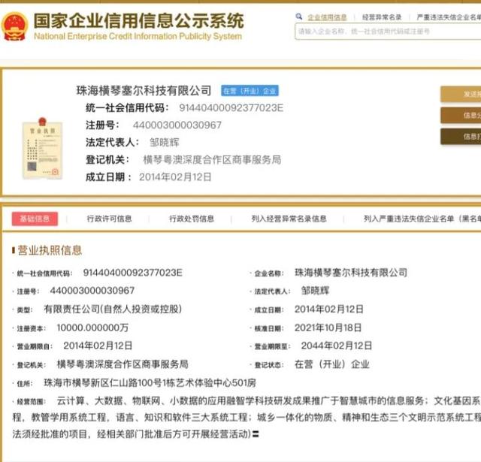Click business term end 2044年02月12日

tap(337, 346)
